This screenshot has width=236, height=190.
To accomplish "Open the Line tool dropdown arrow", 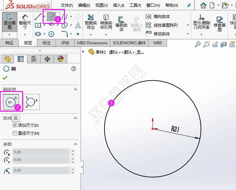I will (x=45, y=16).
